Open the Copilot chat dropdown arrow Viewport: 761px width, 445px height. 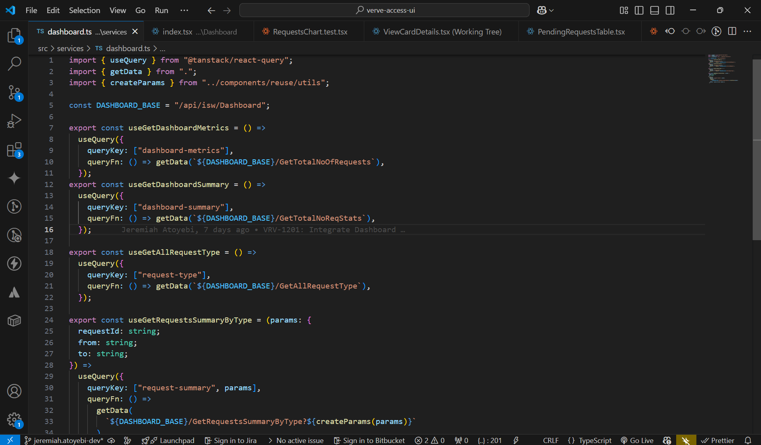551,11
